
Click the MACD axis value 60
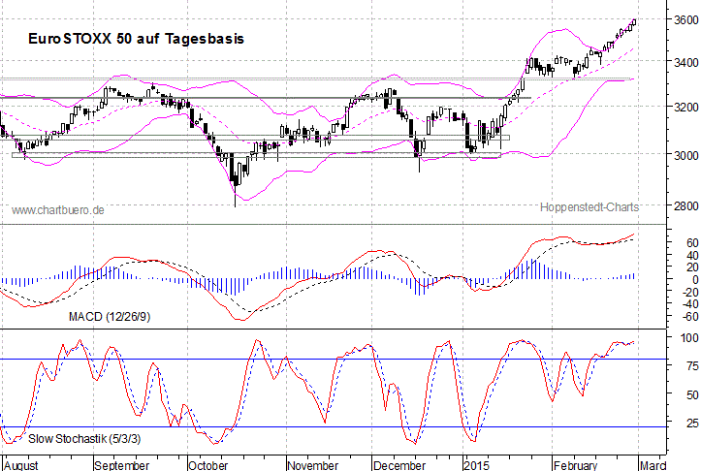[x=692, y=242]
